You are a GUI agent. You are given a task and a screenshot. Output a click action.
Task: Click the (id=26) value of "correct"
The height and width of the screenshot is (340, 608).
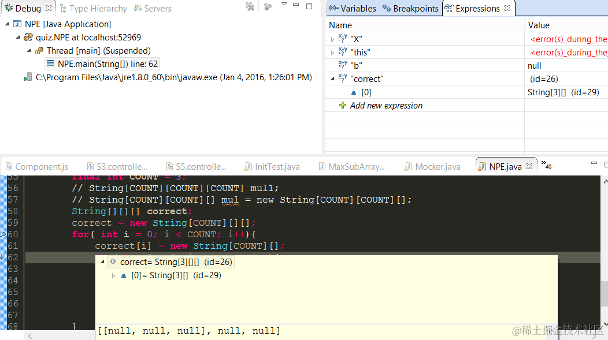544,79
